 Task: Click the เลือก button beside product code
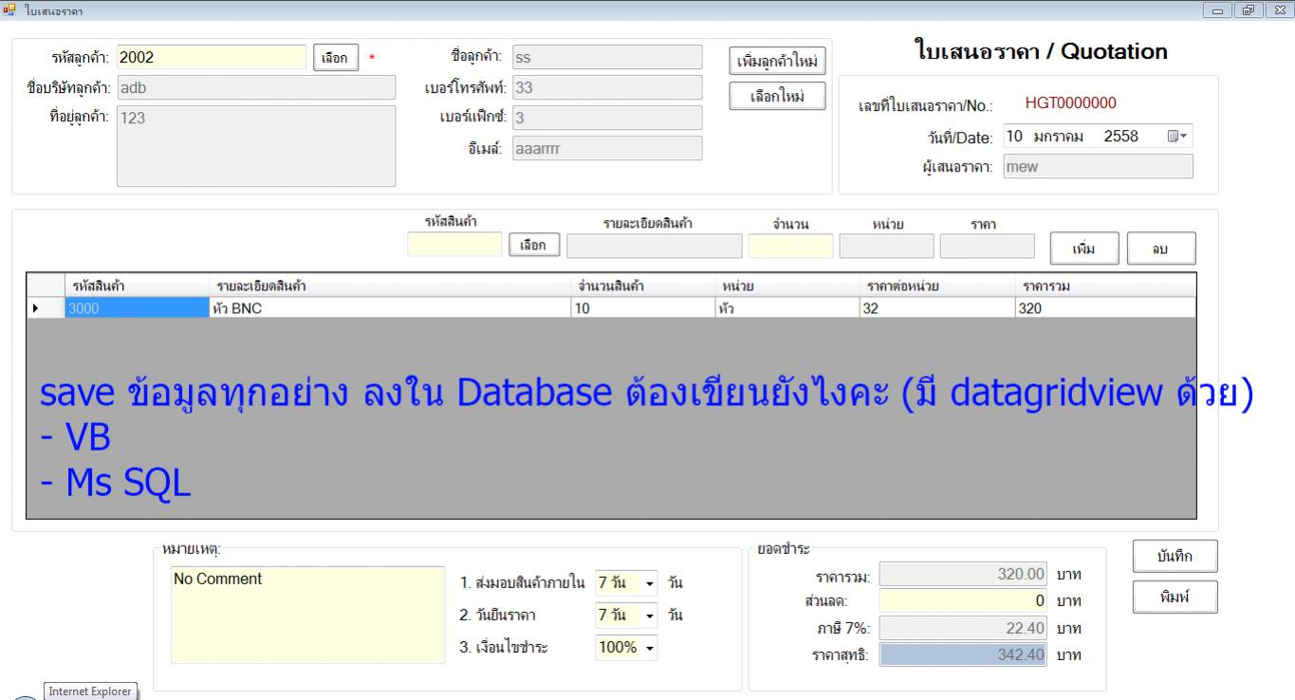click(533, 246)
